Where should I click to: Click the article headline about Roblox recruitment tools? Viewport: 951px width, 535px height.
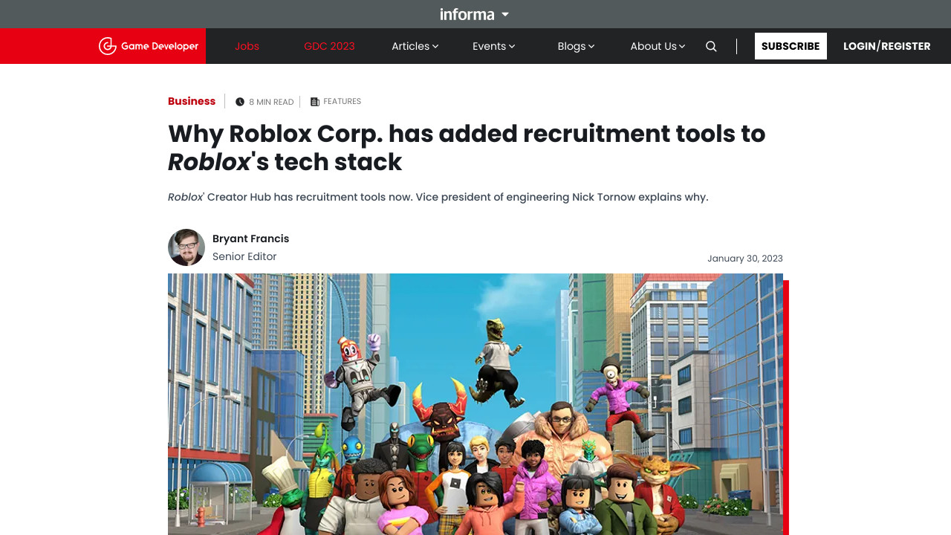(x=467, y=147)
